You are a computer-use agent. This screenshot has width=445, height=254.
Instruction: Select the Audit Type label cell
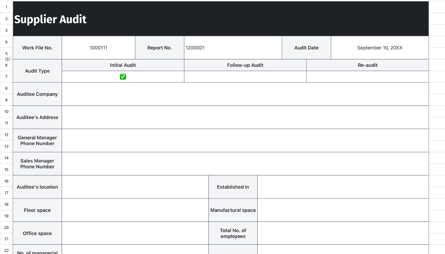37,71
